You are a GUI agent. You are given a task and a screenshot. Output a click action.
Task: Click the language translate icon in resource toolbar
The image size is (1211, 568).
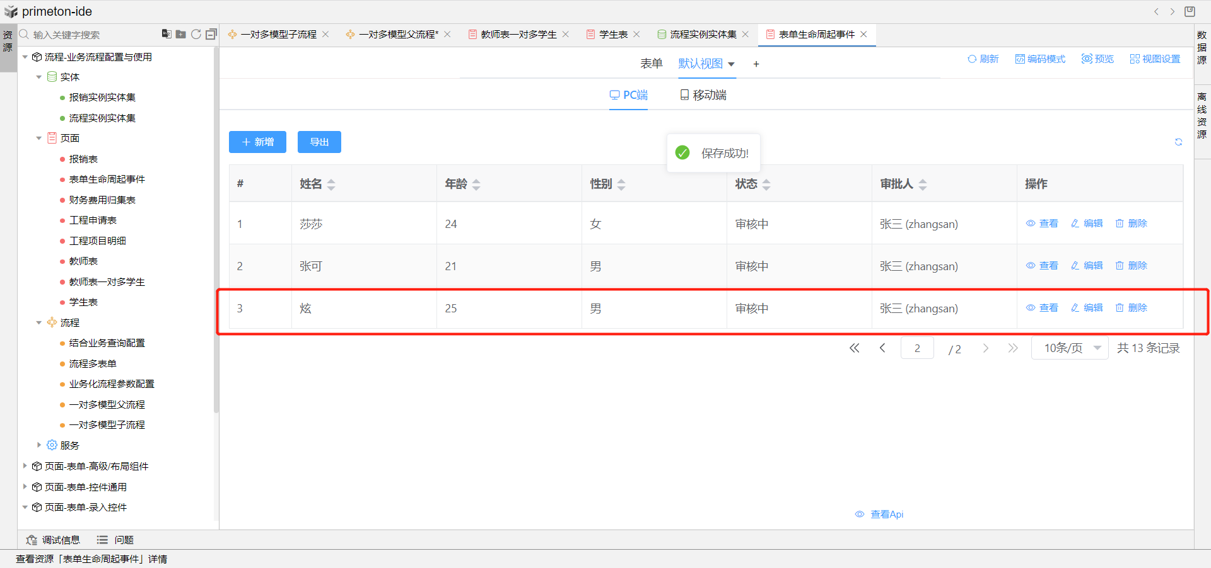(x=167, y=34)
